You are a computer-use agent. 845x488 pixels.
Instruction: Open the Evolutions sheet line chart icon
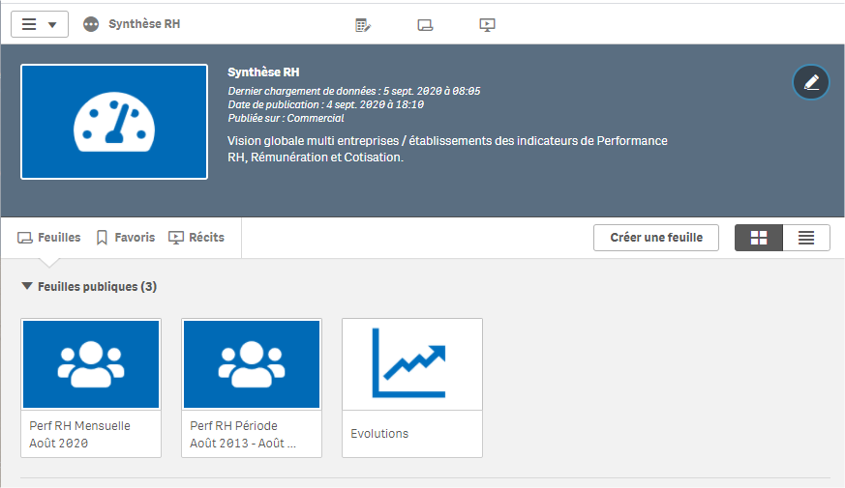click(x=412, y=364)
